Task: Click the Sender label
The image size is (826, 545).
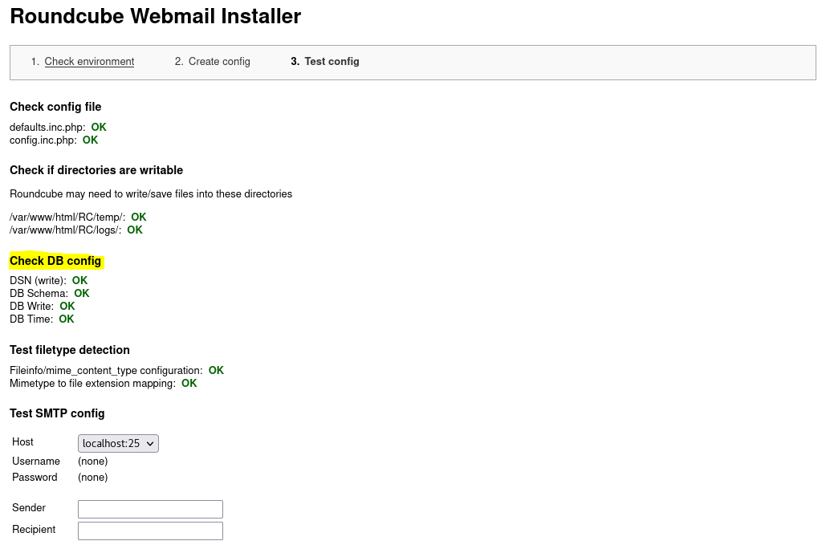Action: pos(29,507)
